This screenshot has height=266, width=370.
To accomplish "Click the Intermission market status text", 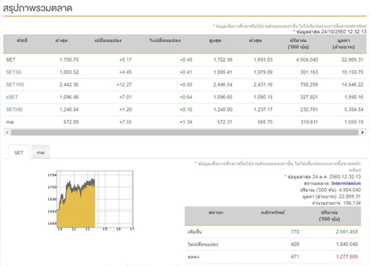I will pos(346,183).
